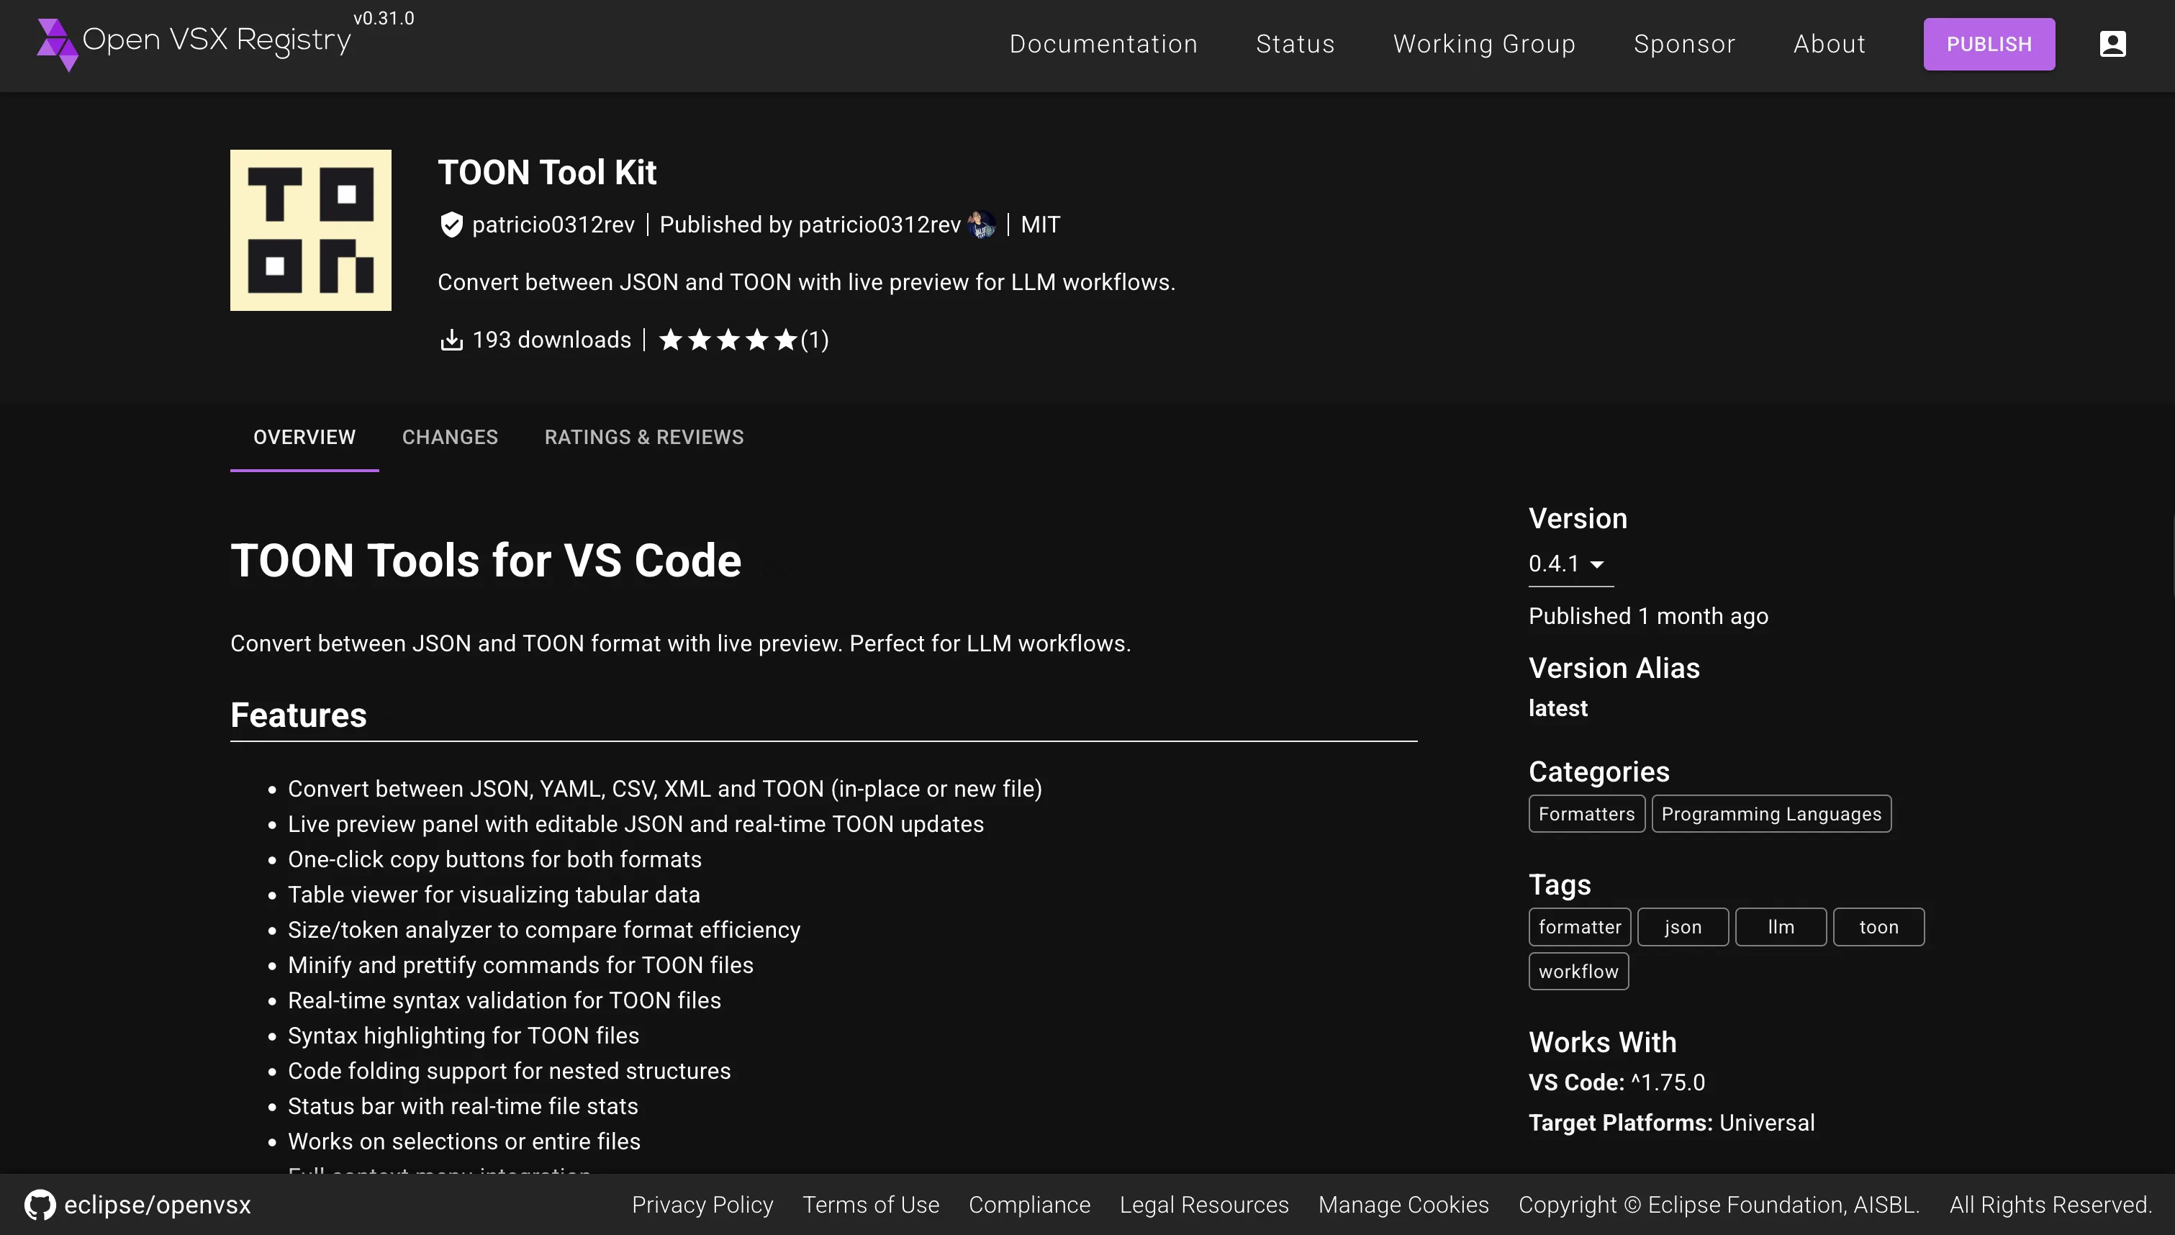Click 'Code folding support for nested structures'
The height and width of the screenshot is (1235, 2175).
click(x=509, y=1072)
